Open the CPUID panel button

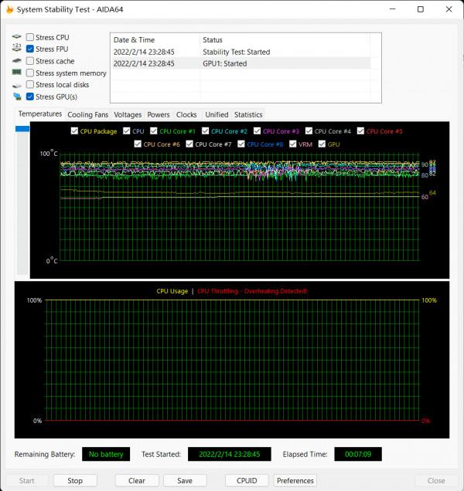tap(246, 480)
